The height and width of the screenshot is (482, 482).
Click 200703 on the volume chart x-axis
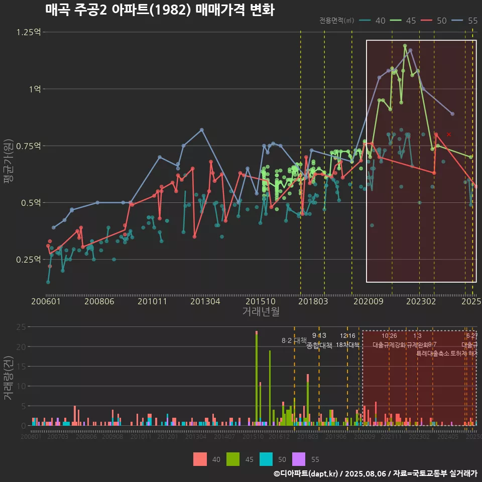(57, 436)
